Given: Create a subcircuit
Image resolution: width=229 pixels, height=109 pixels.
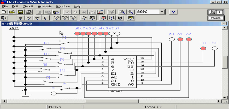Looking at the screenshot, I should [92, 12].
